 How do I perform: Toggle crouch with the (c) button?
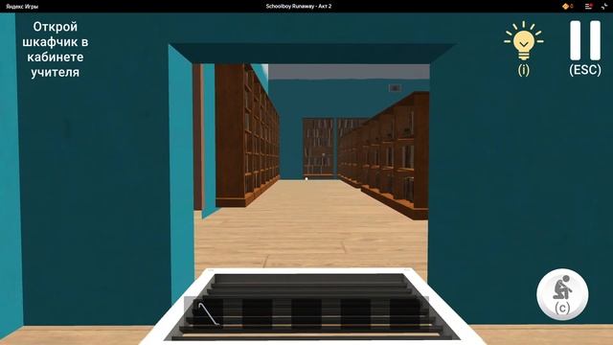pos(562,294)
